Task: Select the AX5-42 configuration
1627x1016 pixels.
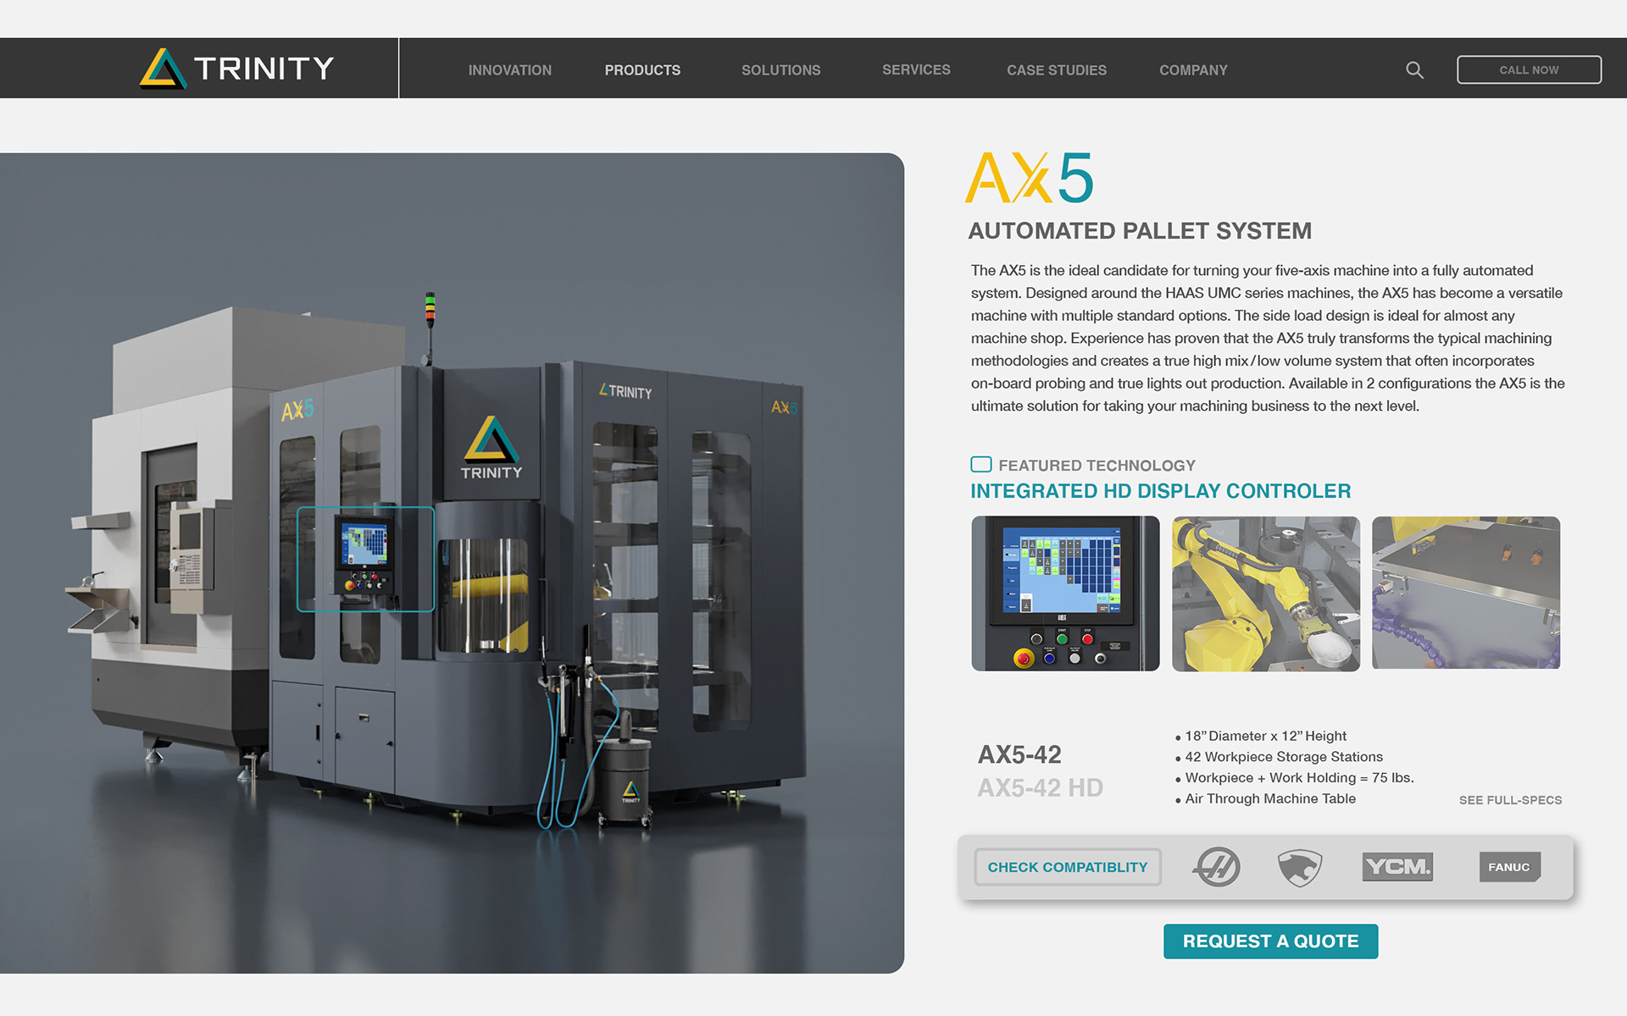Action: point(1019,754)
